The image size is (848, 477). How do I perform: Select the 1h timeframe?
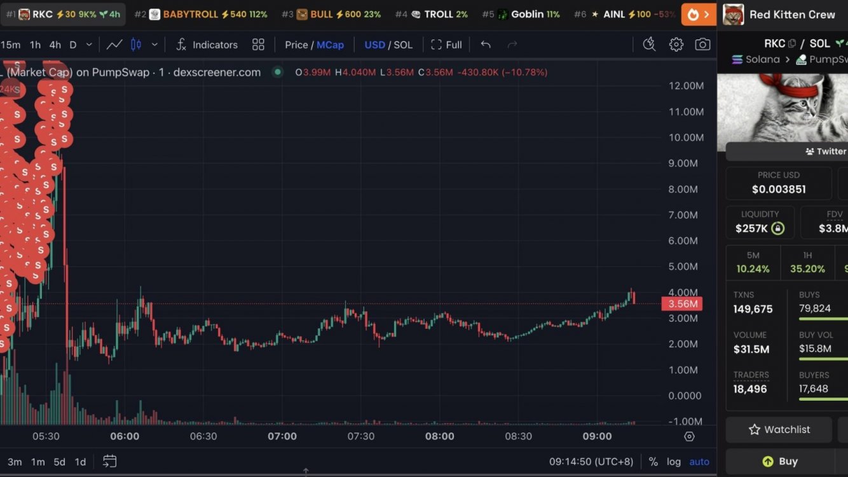point(35,45)
